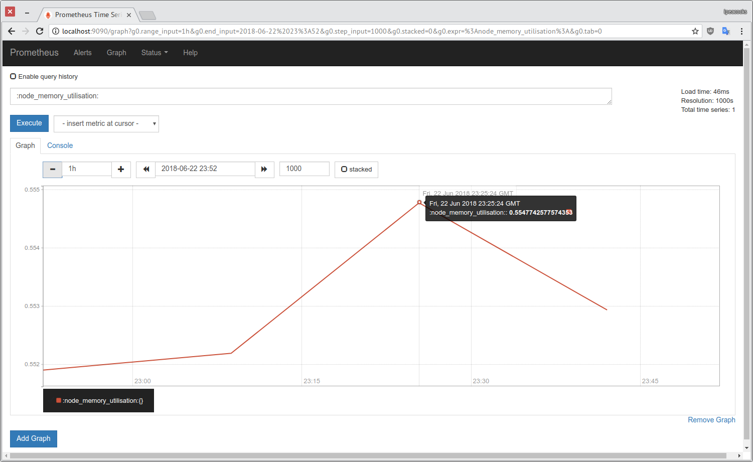Rewind end time with double-left arrow

pos(146,170)
